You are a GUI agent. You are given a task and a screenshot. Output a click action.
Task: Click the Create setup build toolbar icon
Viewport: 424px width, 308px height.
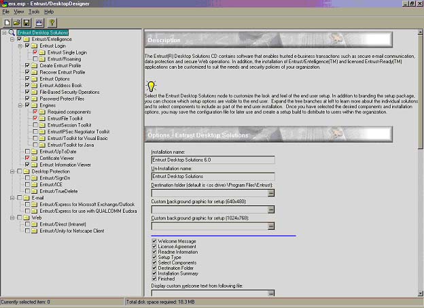coord(39,22)
